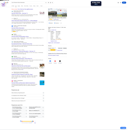This screenshot has height=130, width=128.
Task: Open 'Staff Directory • Parks and Recreation' result
Action: coord(24,51)
